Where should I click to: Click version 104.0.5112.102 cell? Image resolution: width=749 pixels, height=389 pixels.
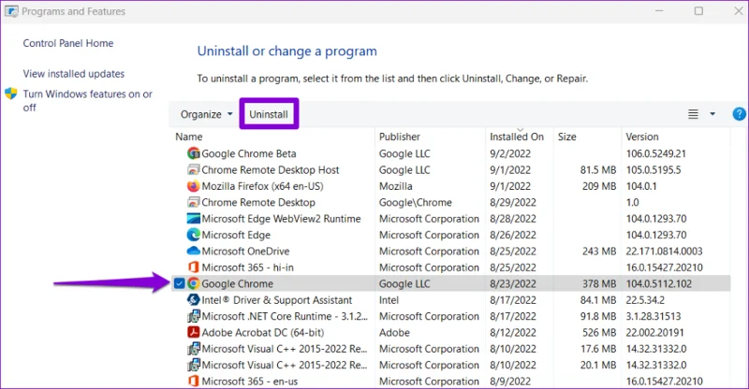coord(659,283)
